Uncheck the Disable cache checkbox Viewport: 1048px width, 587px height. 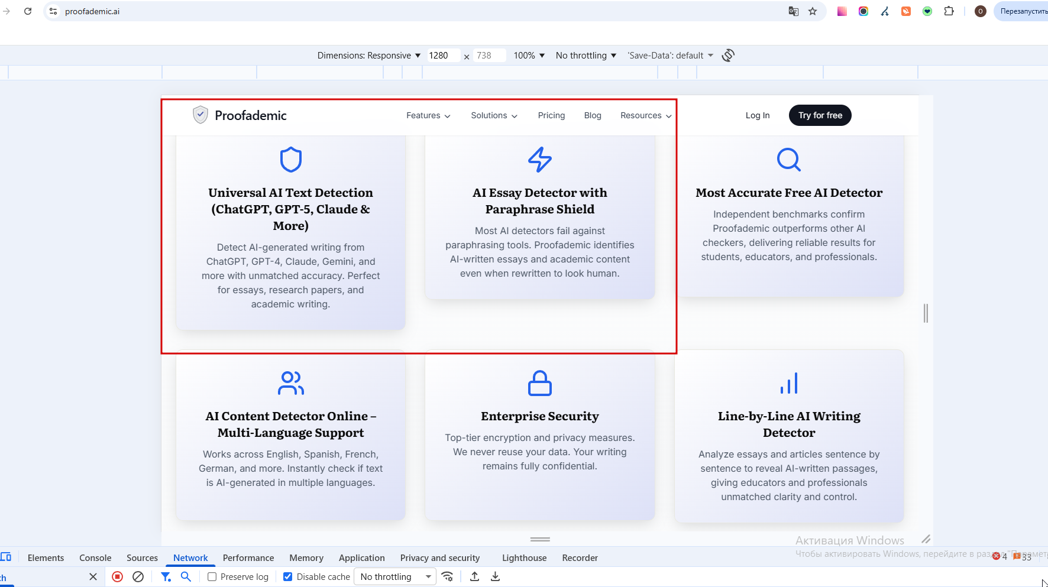point(287,576)
